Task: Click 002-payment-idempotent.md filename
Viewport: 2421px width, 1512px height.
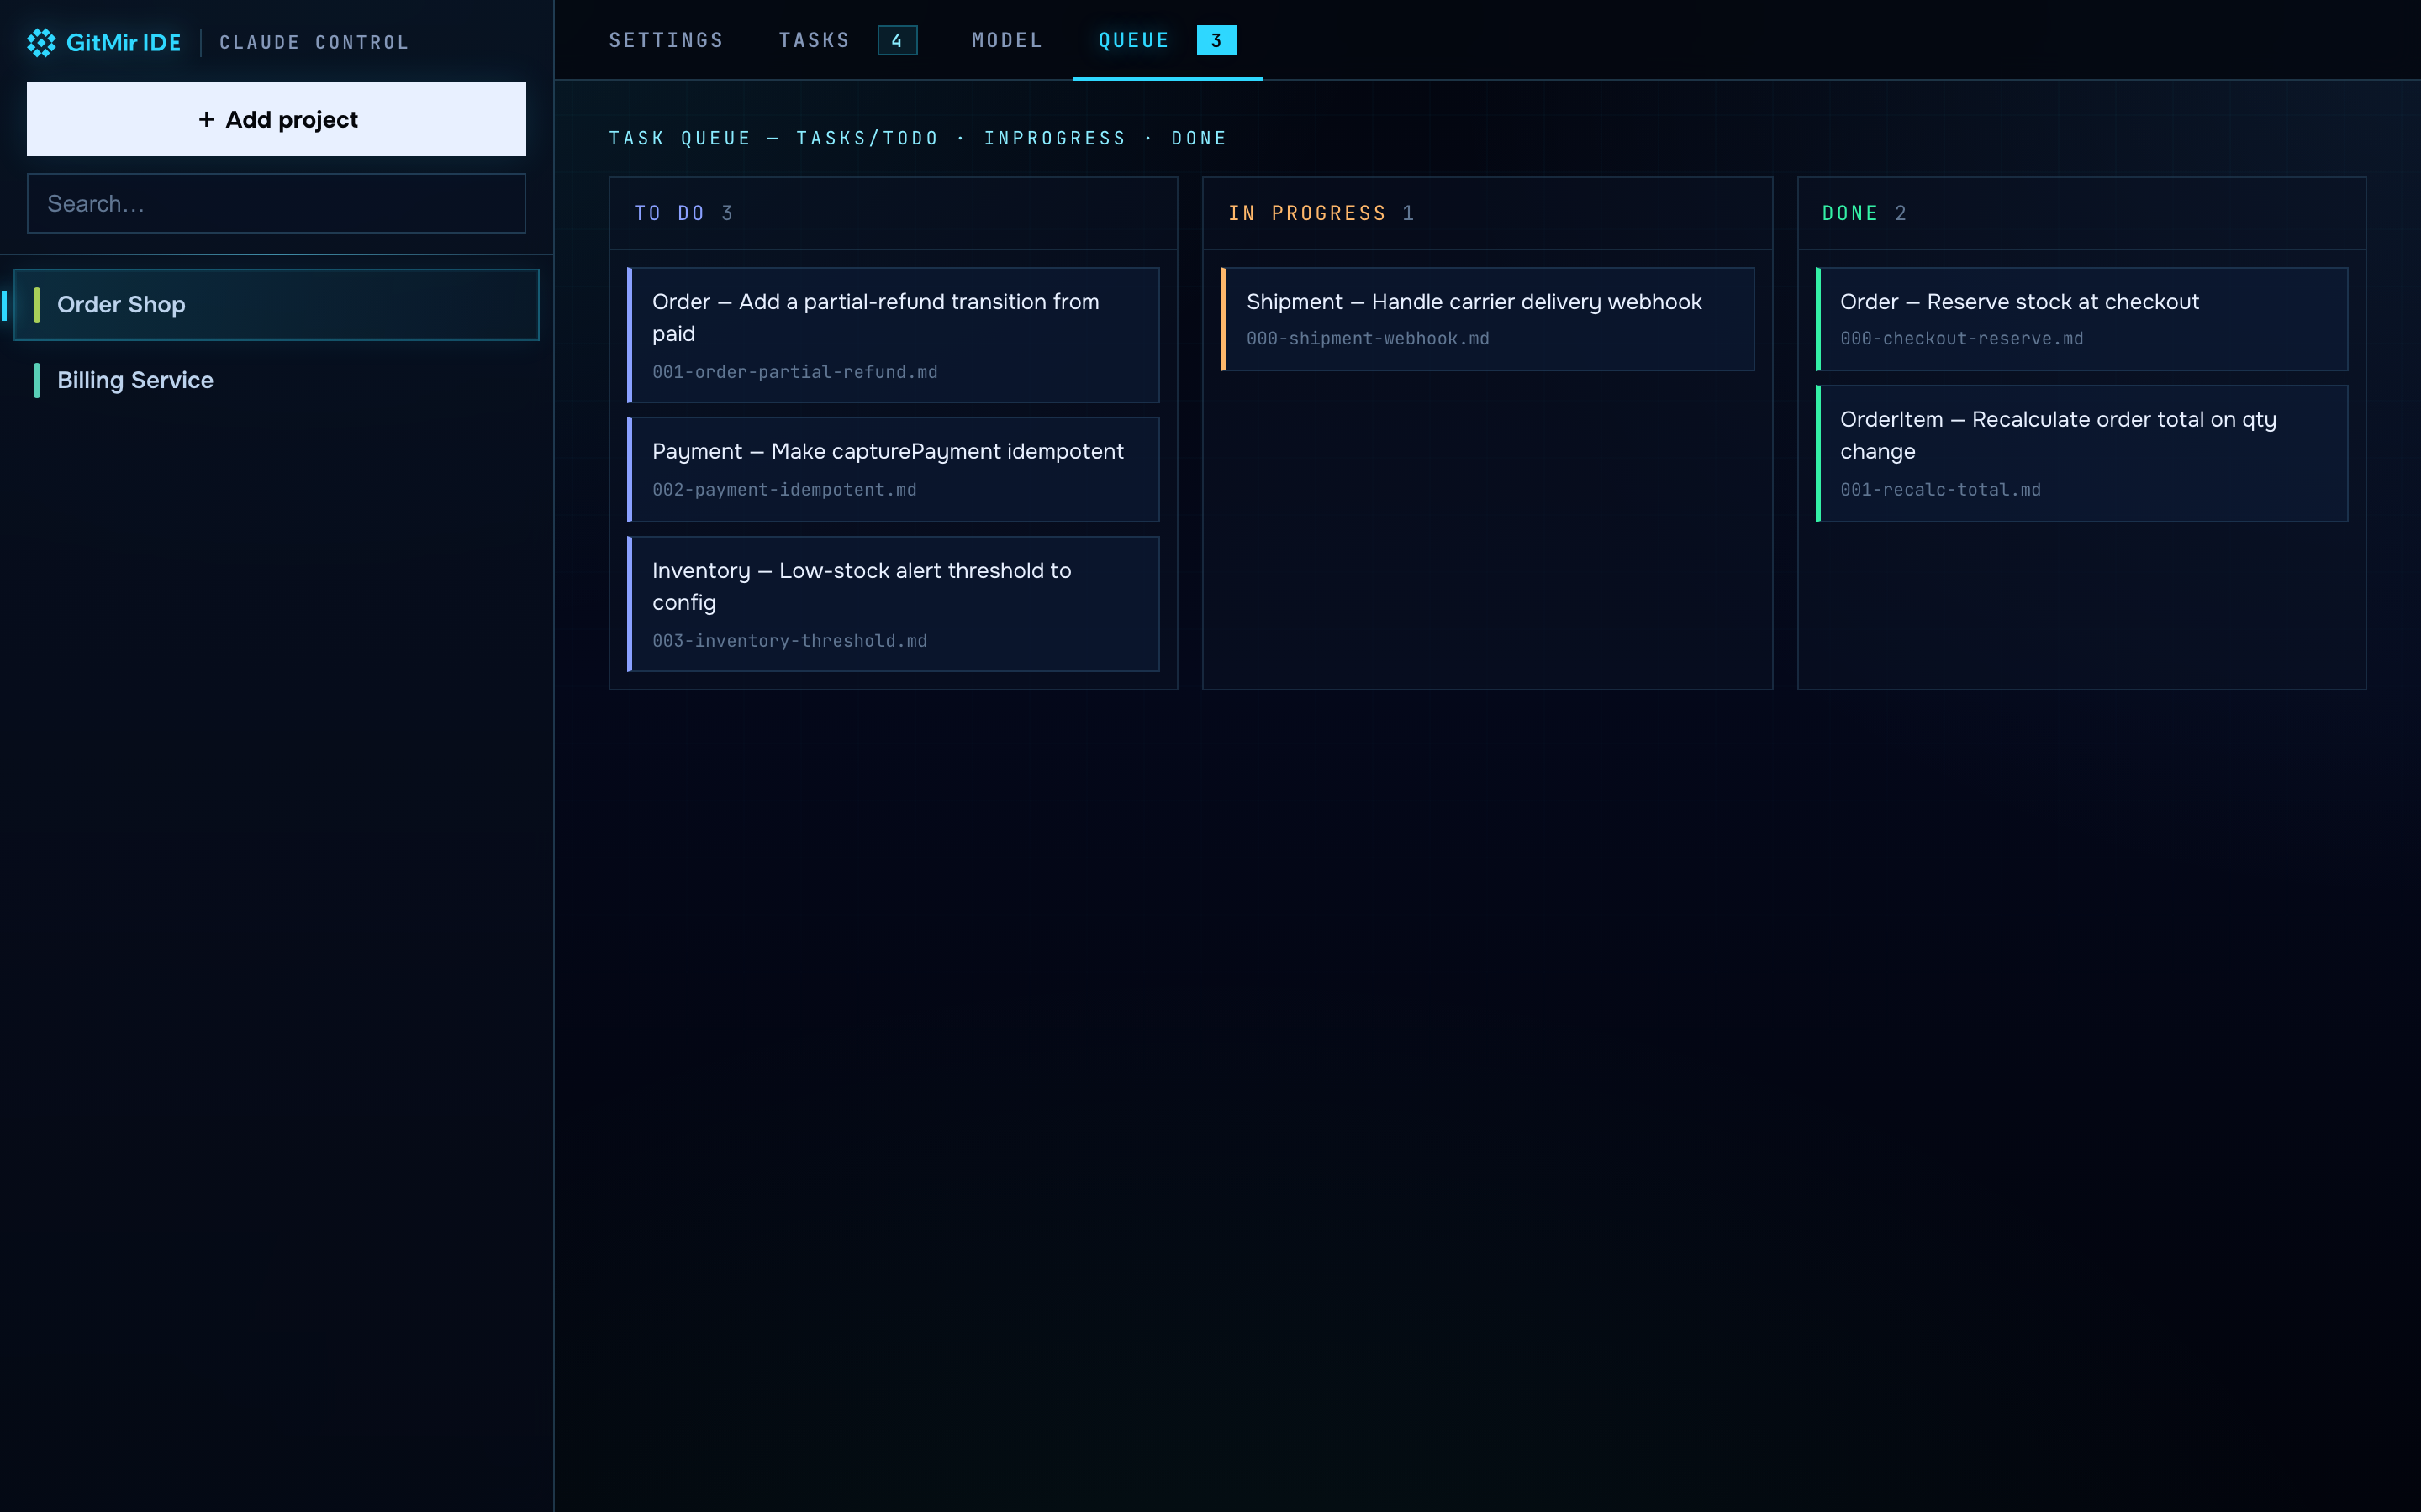Action: [784, 490]
